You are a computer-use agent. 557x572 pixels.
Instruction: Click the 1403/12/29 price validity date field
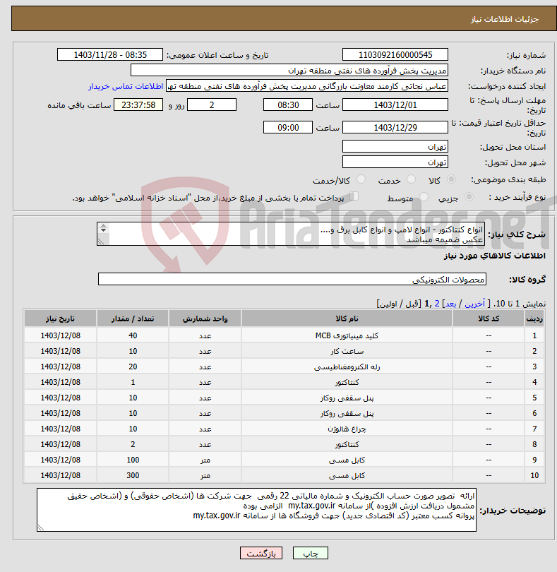pyautogui.click(x=395, y=128)
